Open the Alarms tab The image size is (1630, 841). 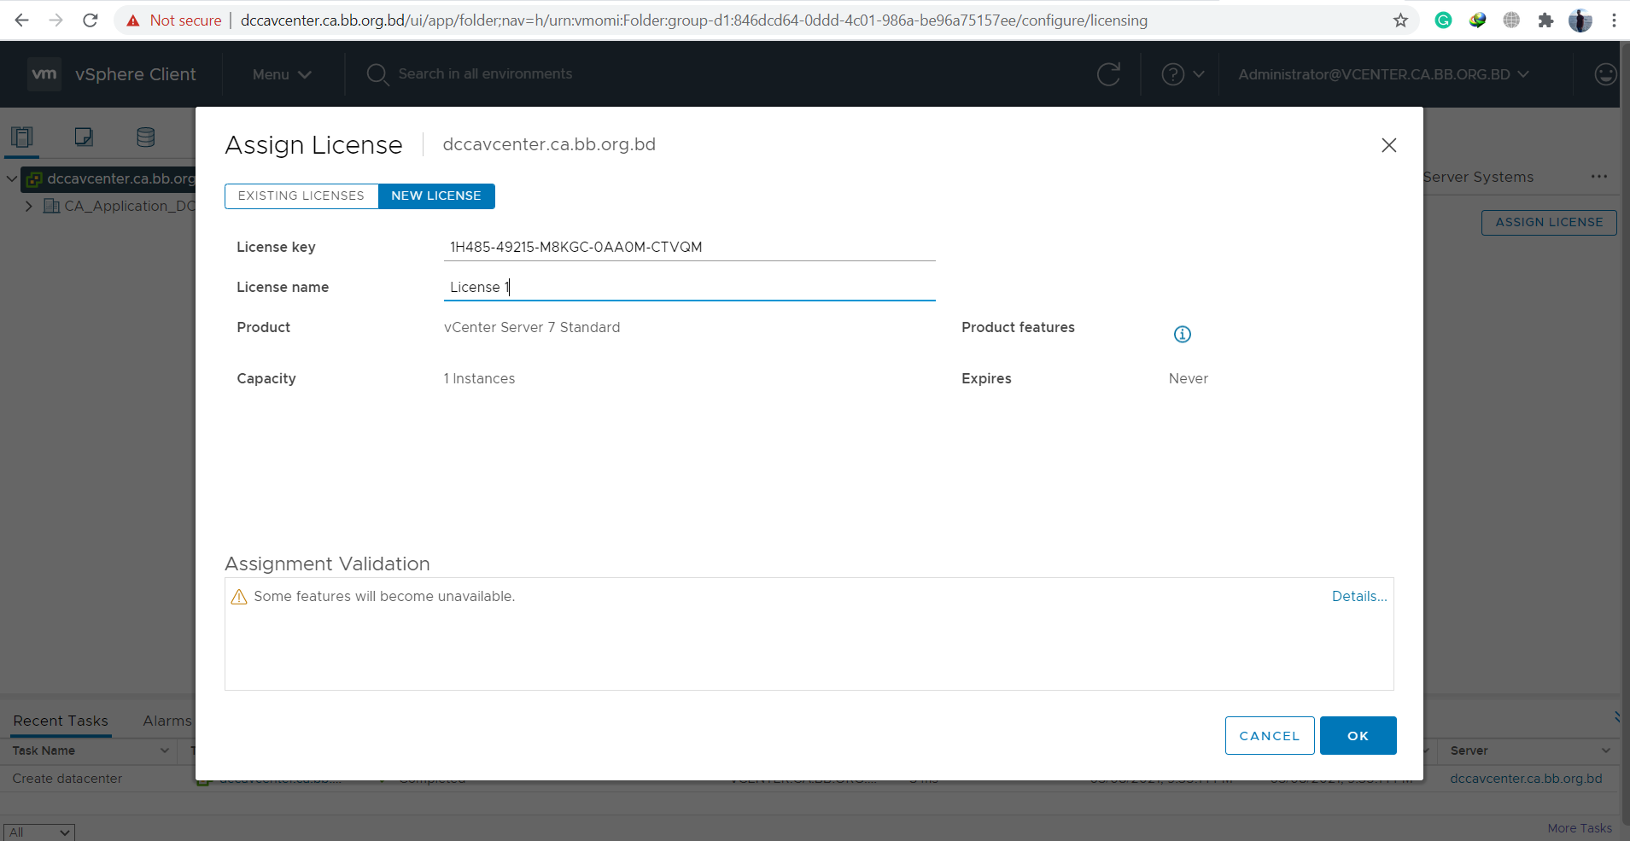[167, 721]
